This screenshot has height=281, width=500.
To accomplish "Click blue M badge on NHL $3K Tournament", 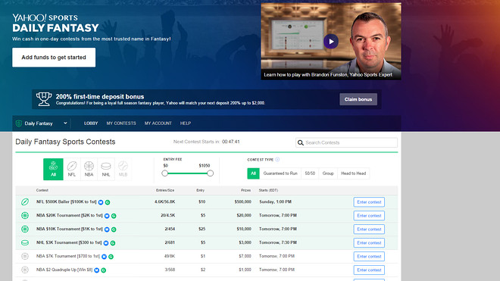I will tap(106, 243).
